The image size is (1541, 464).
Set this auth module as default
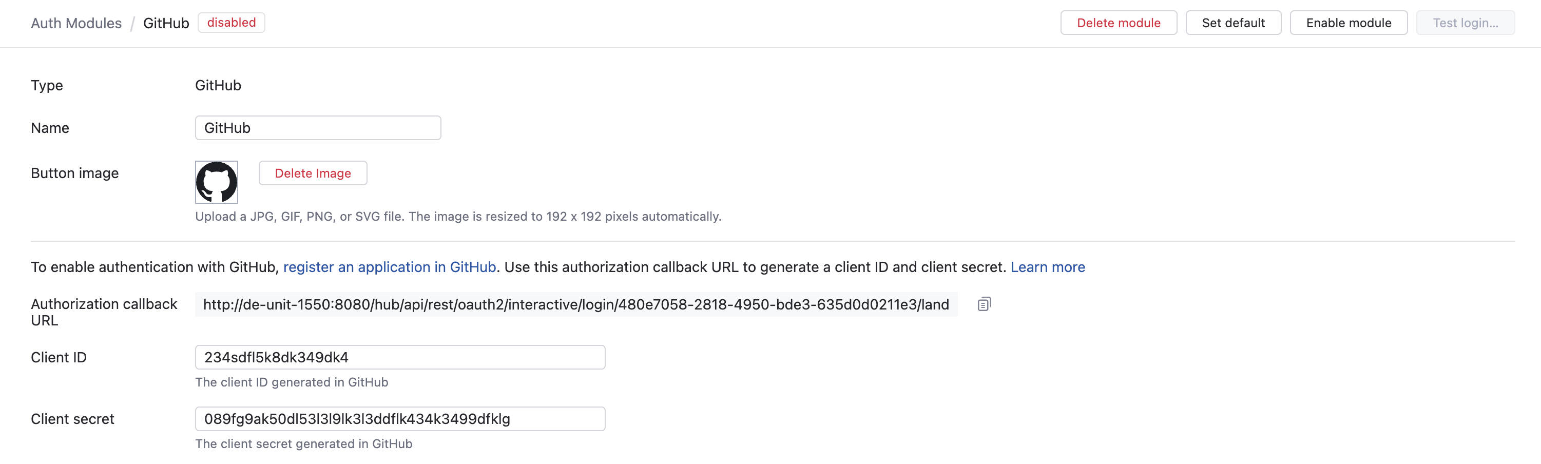coord(1233,23)
